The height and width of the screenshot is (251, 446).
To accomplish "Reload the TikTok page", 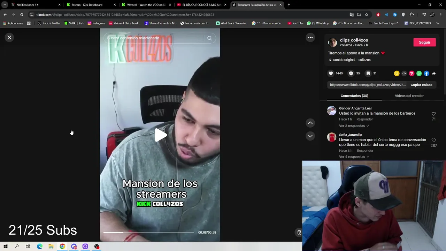I will [x=22, y=15].
